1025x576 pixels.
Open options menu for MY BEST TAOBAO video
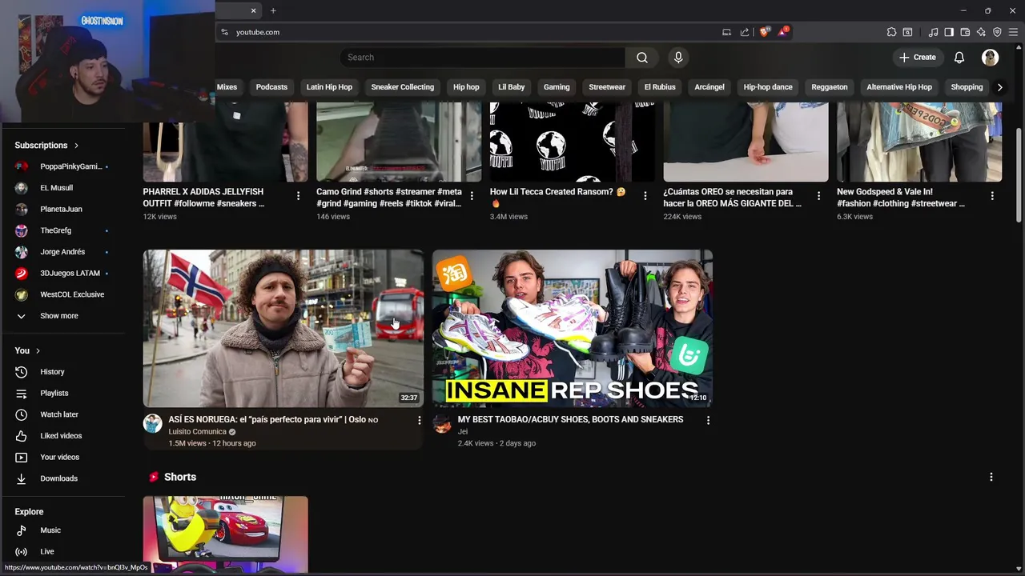pyautogui.click(x=708, y=420)
